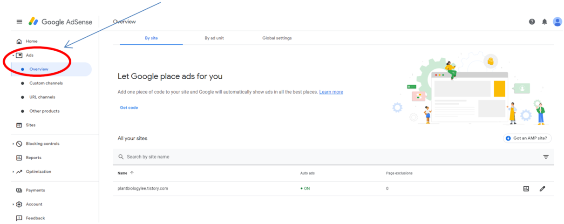Open the notifications bell

544,21
